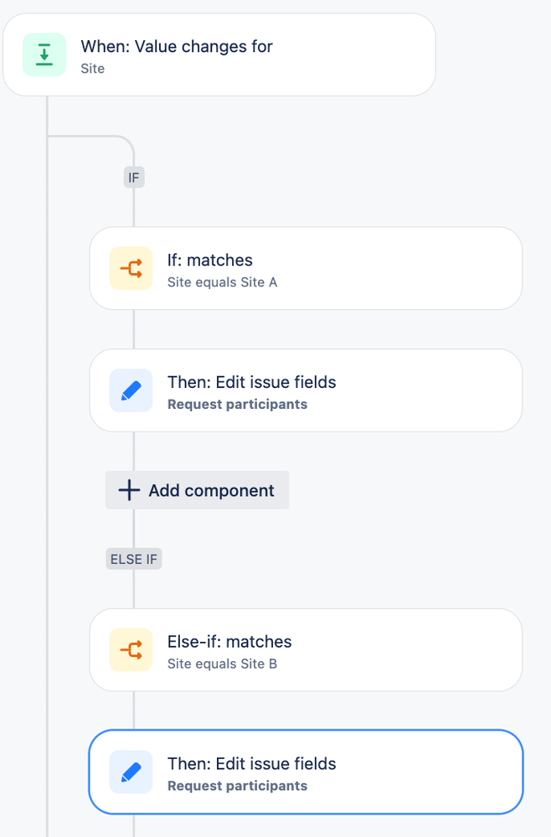Click Site equals Site B under Else-if

tap(222, 664)
